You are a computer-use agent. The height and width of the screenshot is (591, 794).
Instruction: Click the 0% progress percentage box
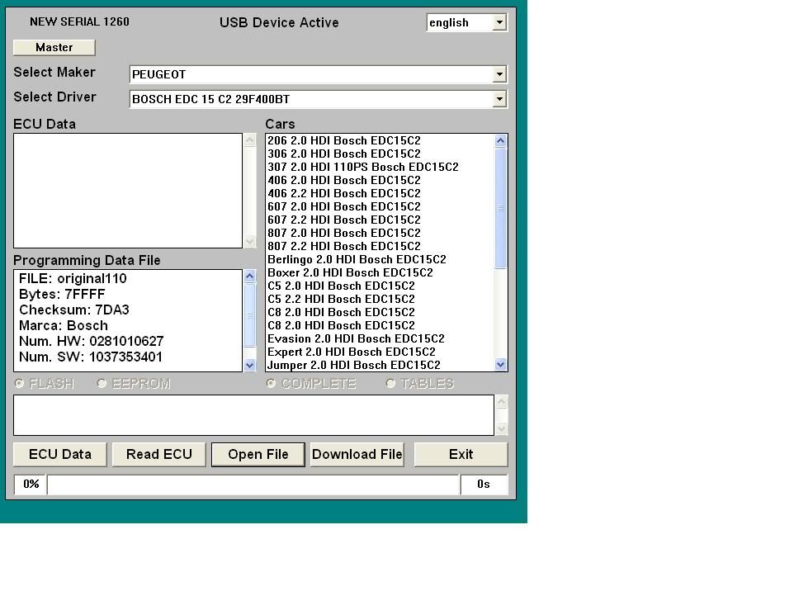(31, 485)
